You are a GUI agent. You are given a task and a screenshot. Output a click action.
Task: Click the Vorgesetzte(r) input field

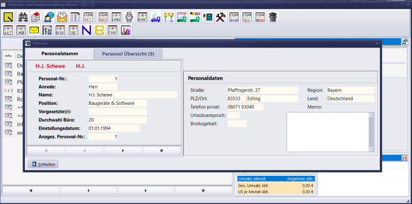(118, 112)
